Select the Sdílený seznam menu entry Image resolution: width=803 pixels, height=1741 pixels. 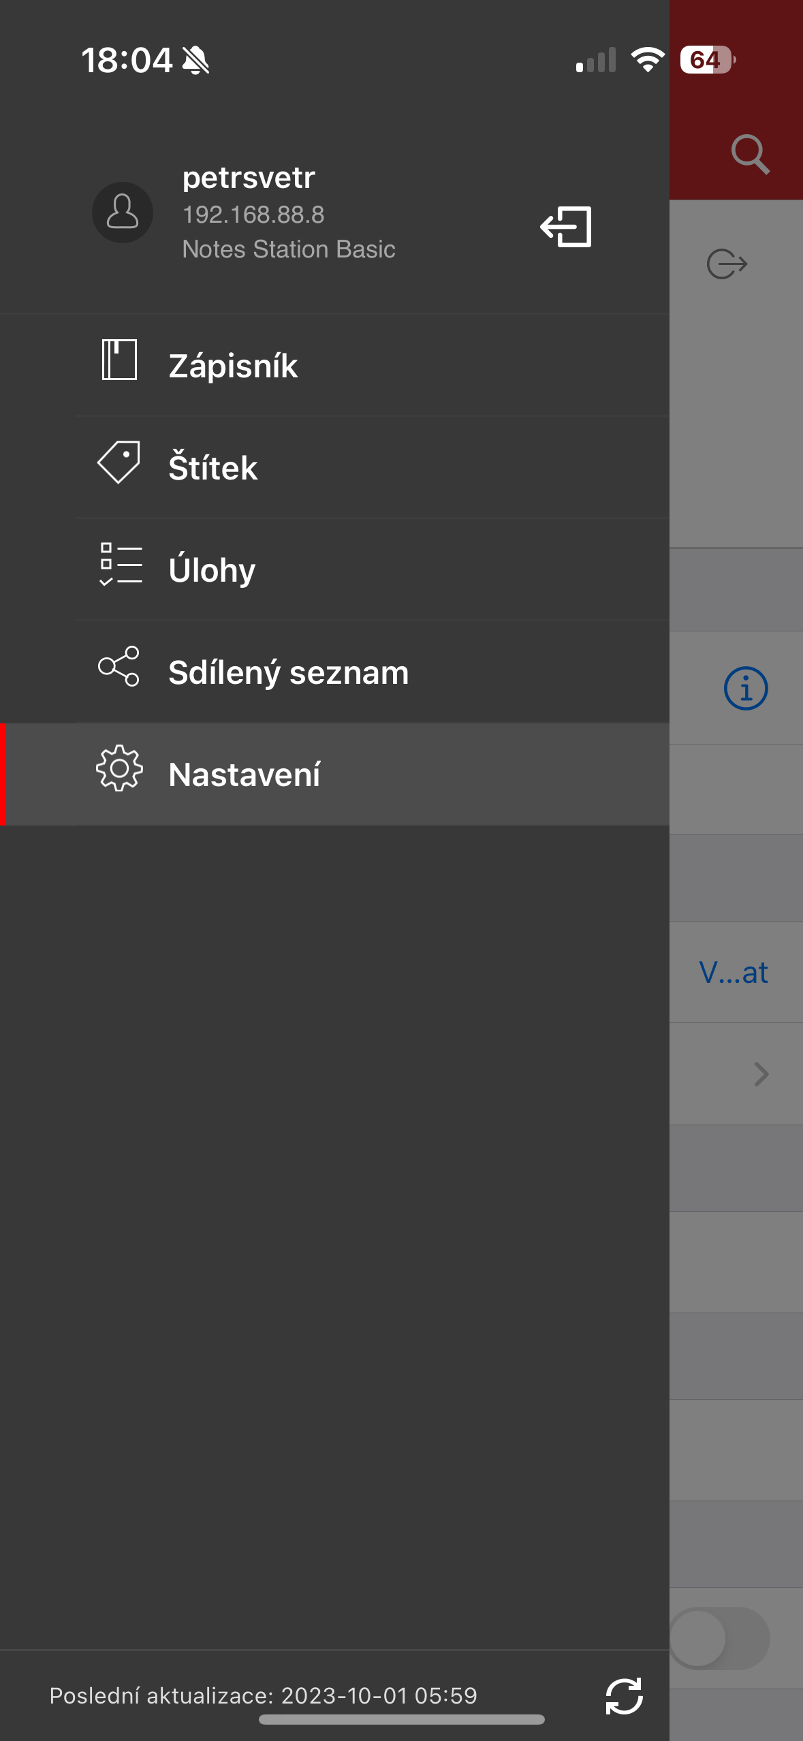click(288, 671)
